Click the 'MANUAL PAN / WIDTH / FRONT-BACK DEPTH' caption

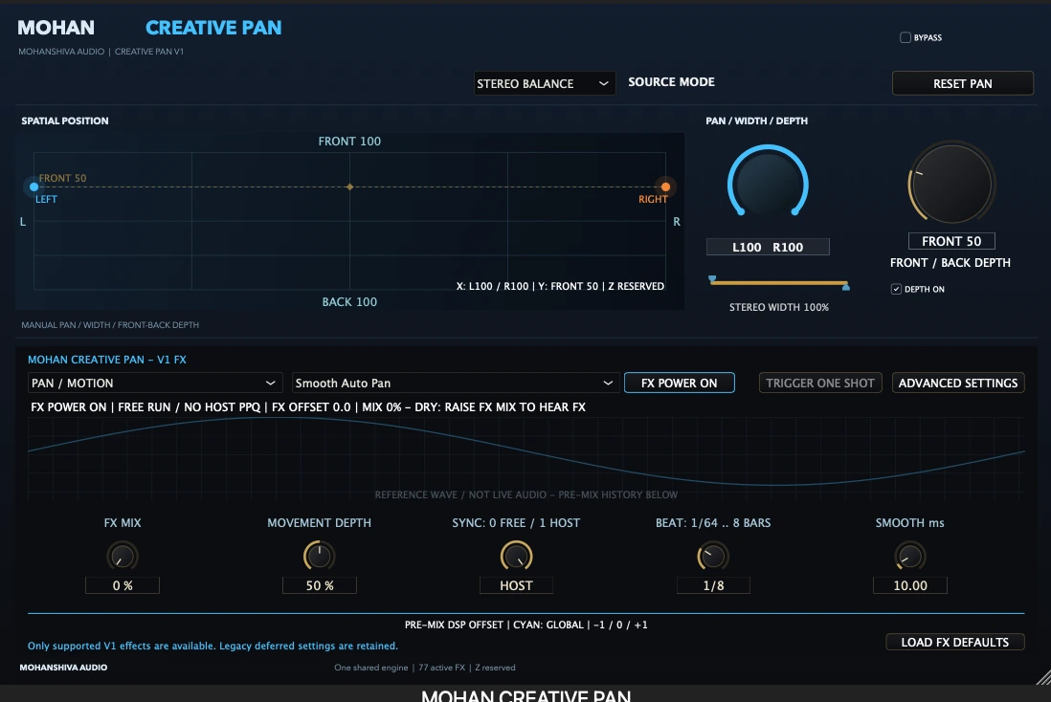point(110,325)
